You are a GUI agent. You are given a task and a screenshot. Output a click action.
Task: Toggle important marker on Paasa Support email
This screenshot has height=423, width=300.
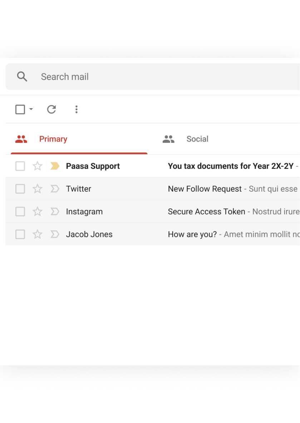pyautogui.click(x=55, y=166)
